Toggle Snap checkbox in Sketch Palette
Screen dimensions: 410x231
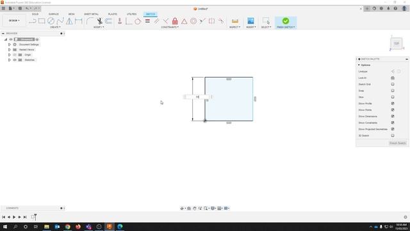(x=393, y=90)
